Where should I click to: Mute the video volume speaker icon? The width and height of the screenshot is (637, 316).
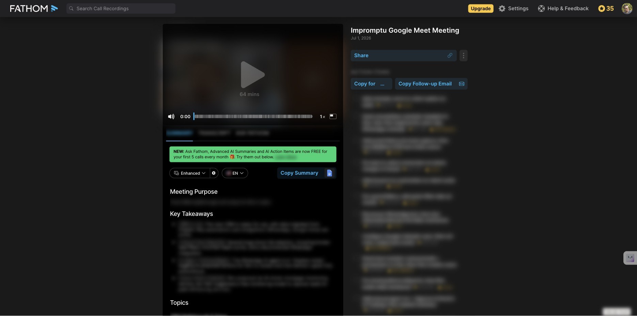(171, 116)
